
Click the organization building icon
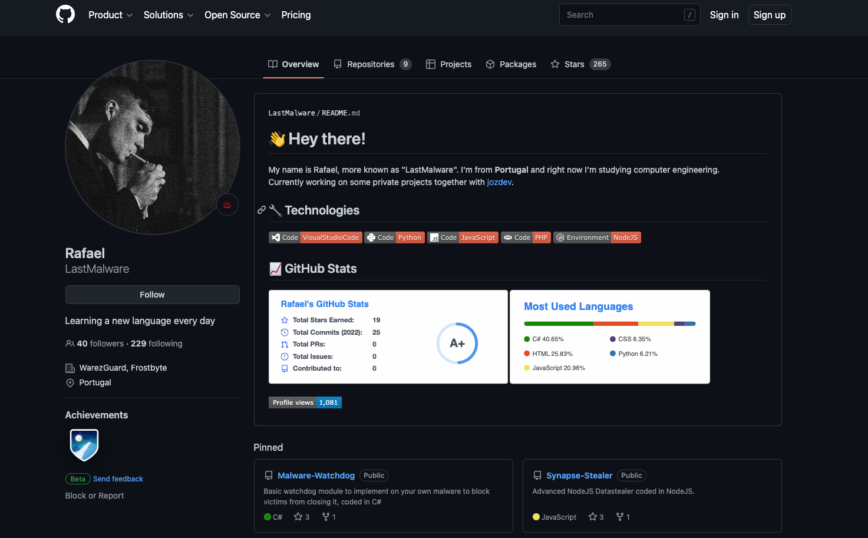(x=70, y=368)
